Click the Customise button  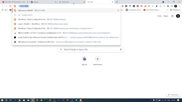tap(173, 95)
